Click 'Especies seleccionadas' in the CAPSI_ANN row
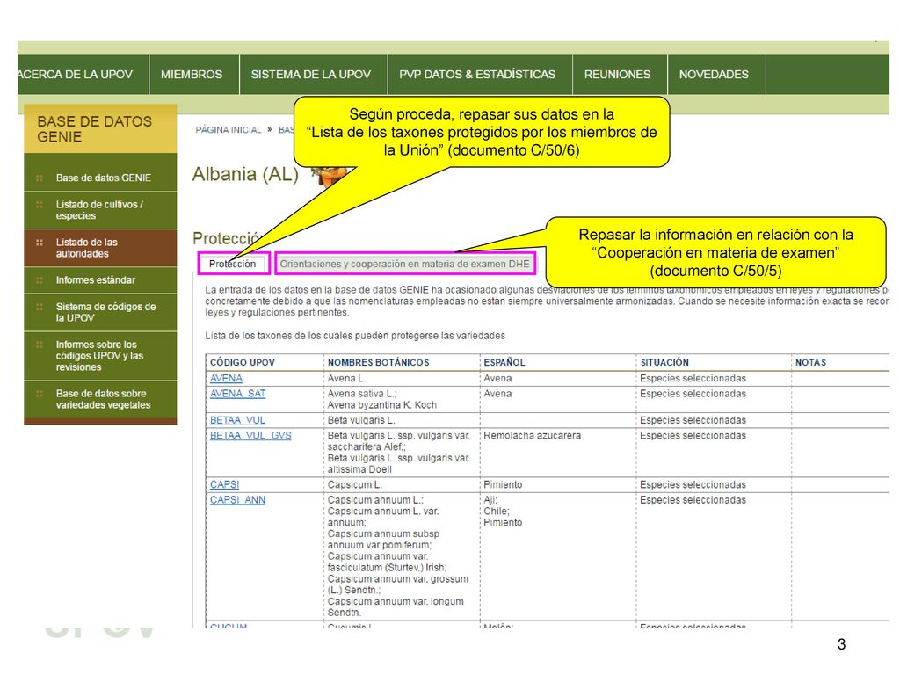Viewport: 900px width, 675px height. pyautogui.click(x=693, y=500)
